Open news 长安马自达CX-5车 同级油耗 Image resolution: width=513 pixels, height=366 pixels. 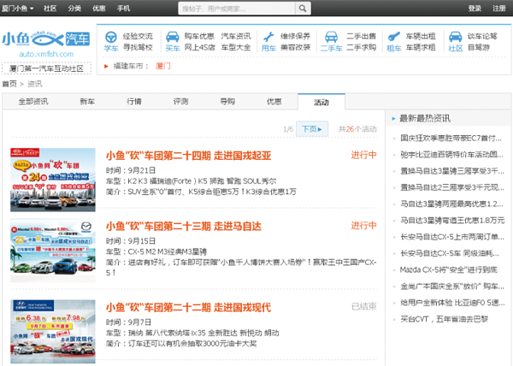pos(450,253)
